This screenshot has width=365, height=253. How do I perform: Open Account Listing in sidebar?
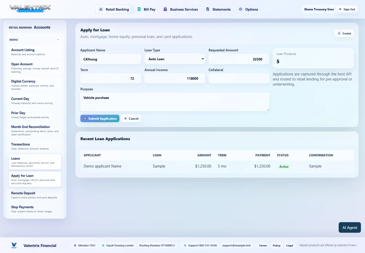[35, 52]
